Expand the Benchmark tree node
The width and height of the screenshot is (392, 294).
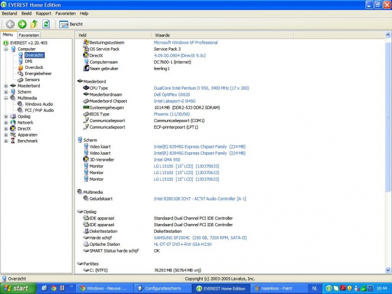click(x=6, y=141)
